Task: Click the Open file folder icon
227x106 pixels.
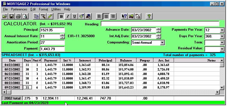Action: [x=5, y=16]
